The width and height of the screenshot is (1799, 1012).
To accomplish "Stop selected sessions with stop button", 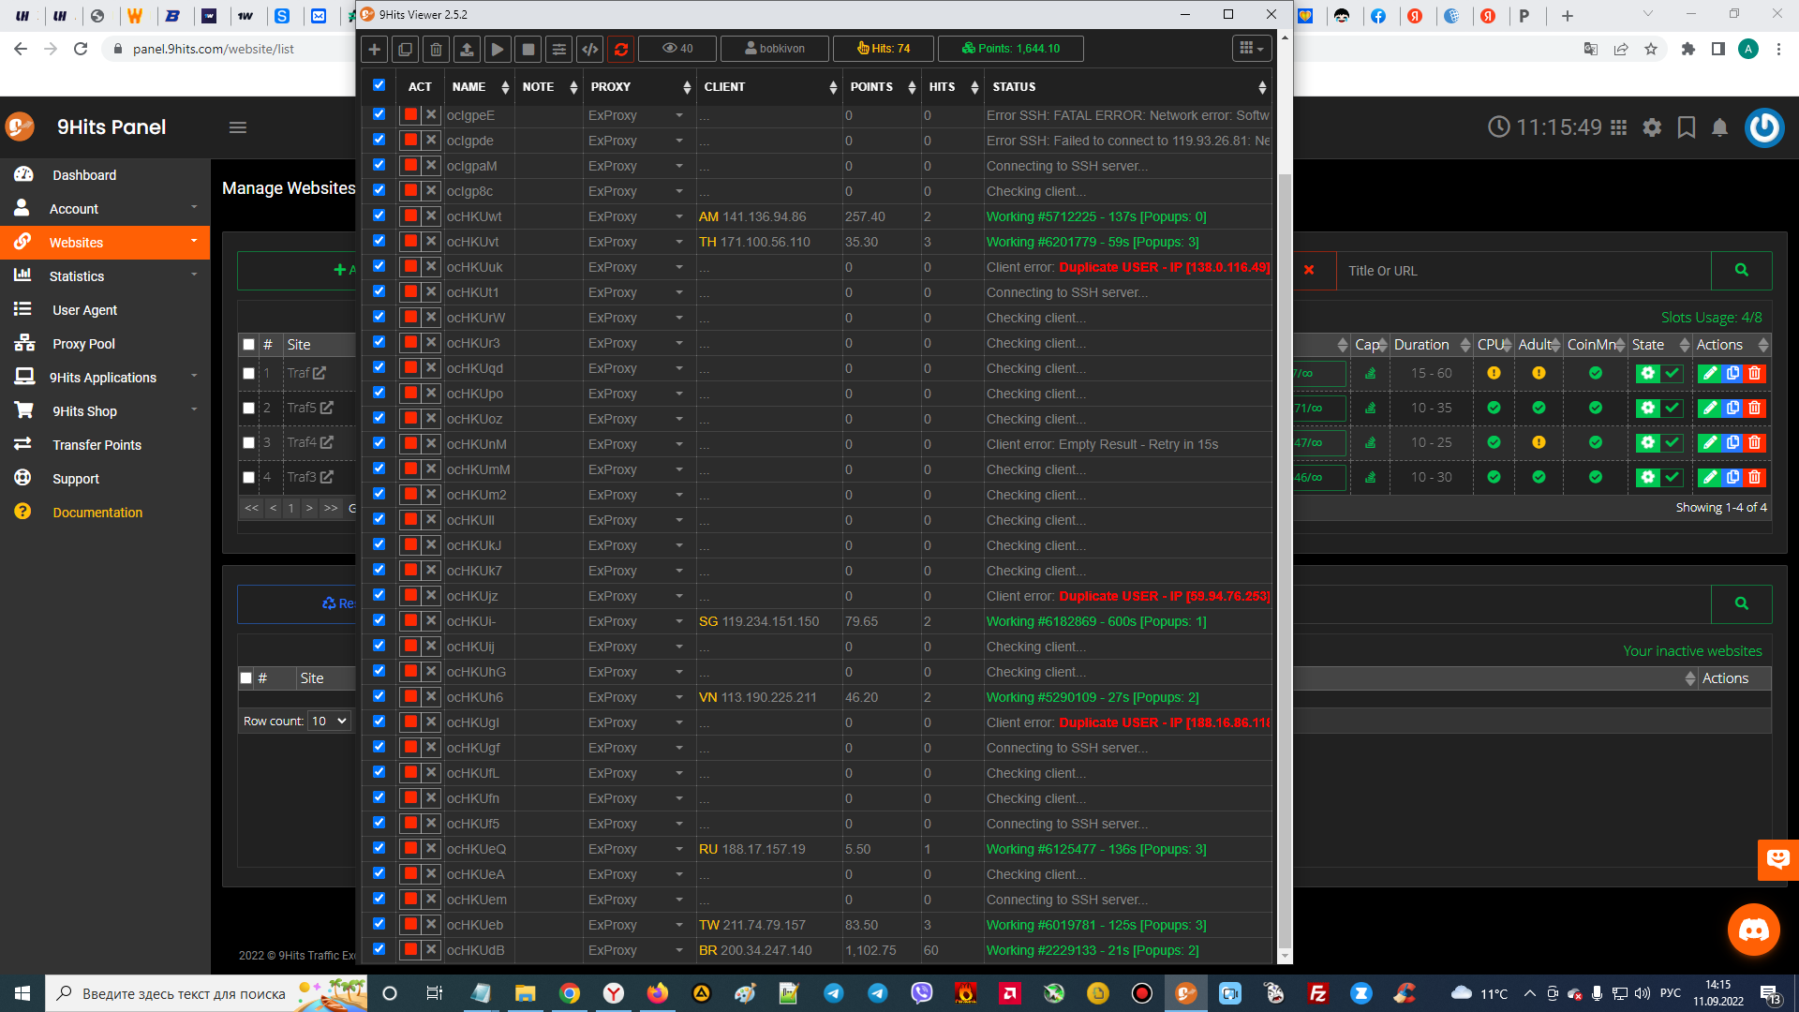I will coord(528,49).
